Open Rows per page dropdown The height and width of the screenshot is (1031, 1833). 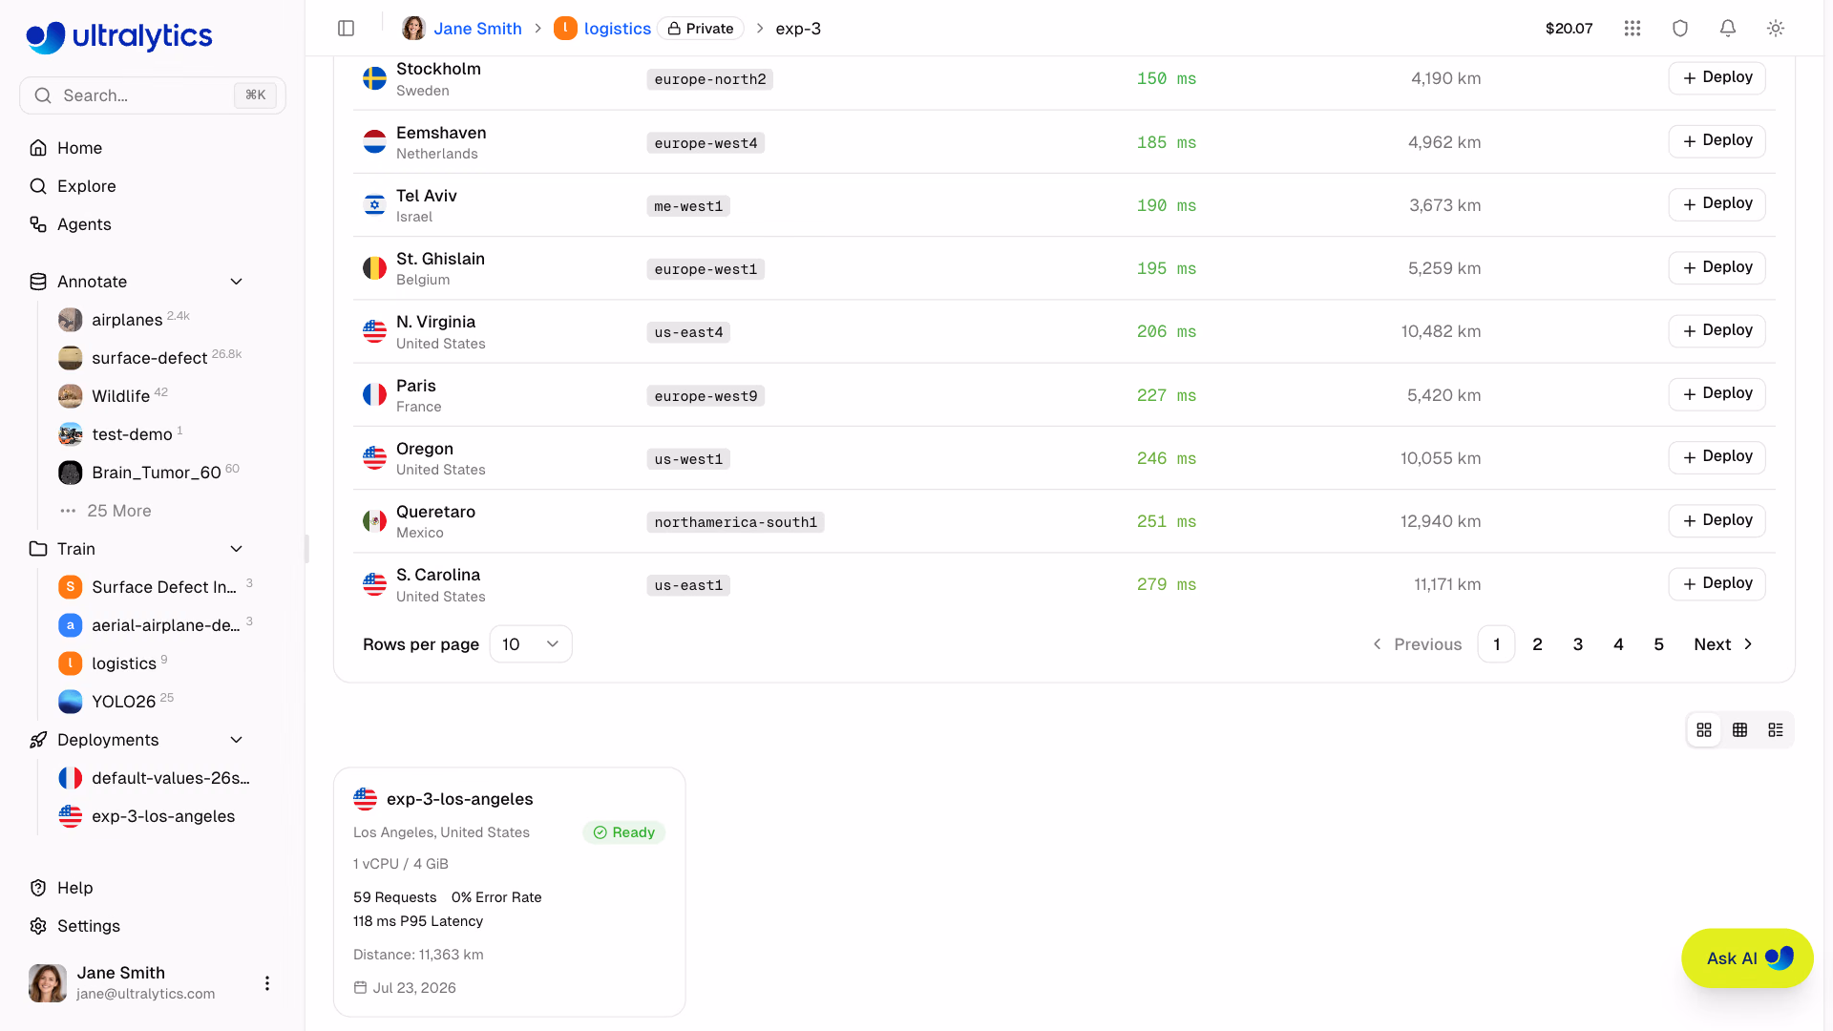point(531,644)
